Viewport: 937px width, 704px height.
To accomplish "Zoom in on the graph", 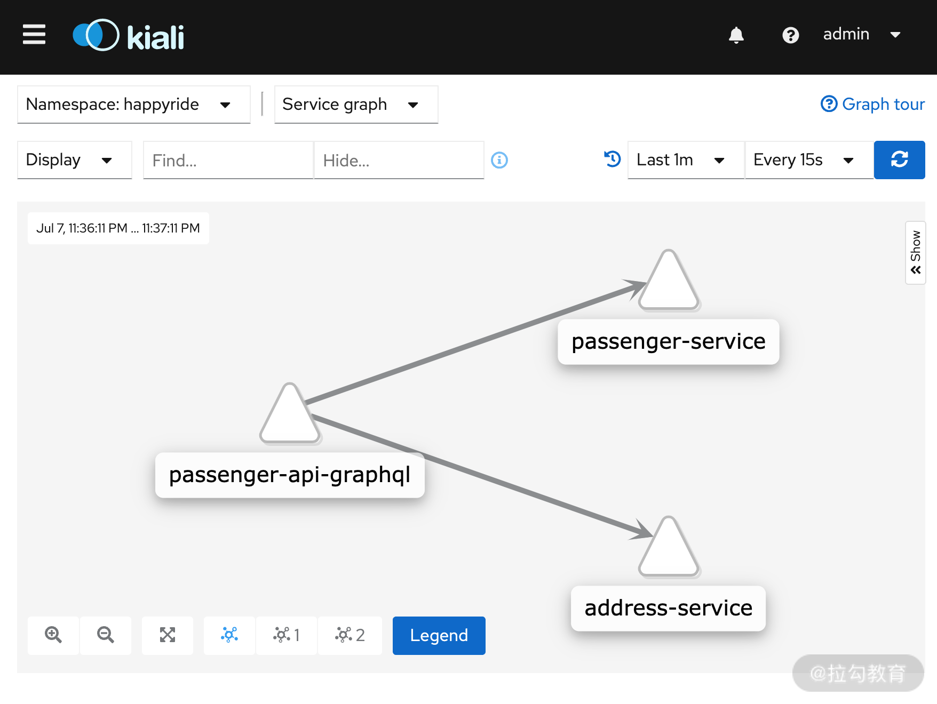I will tap(53, 635).
